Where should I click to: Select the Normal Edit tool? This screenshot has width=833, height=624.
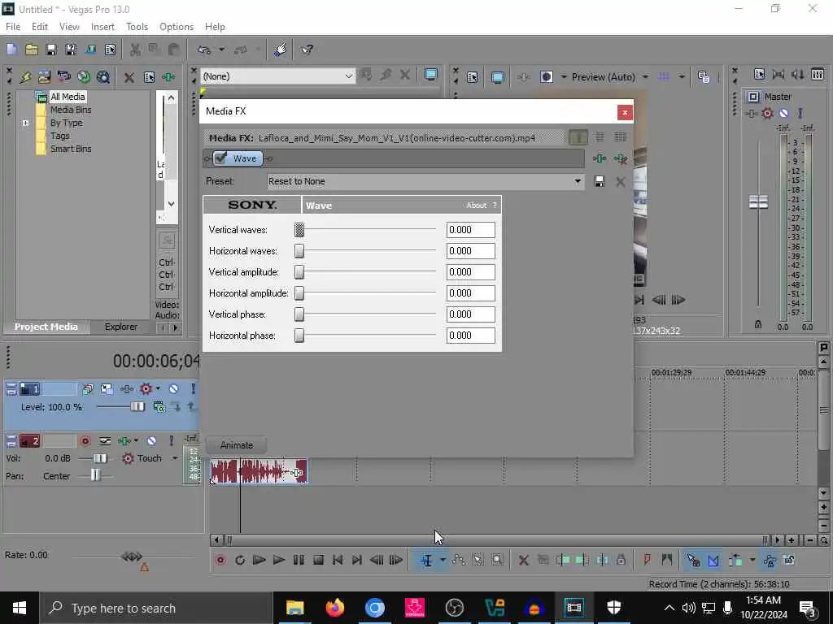426,561
